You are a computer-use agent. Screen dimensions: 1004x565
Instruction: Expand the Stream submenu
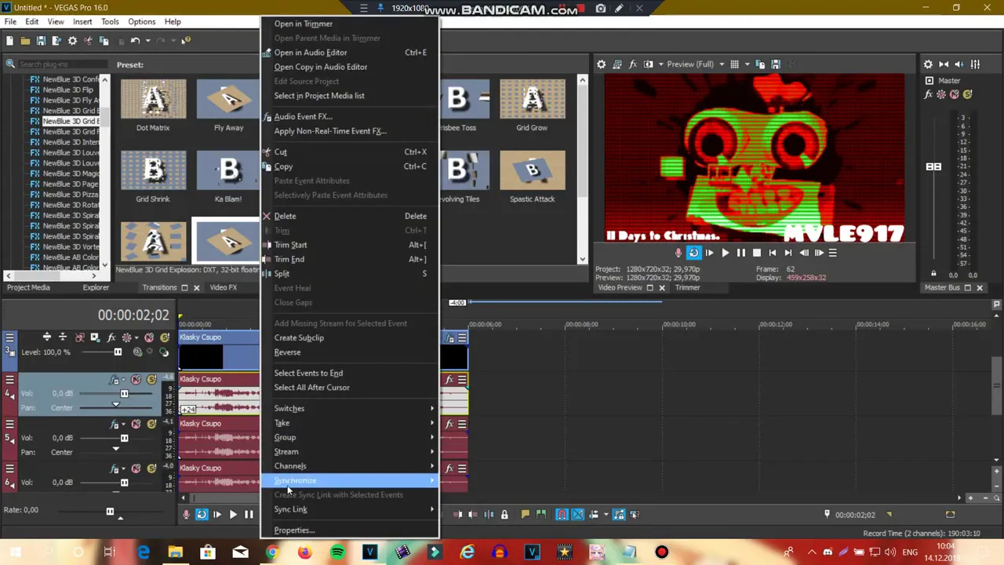350,452
